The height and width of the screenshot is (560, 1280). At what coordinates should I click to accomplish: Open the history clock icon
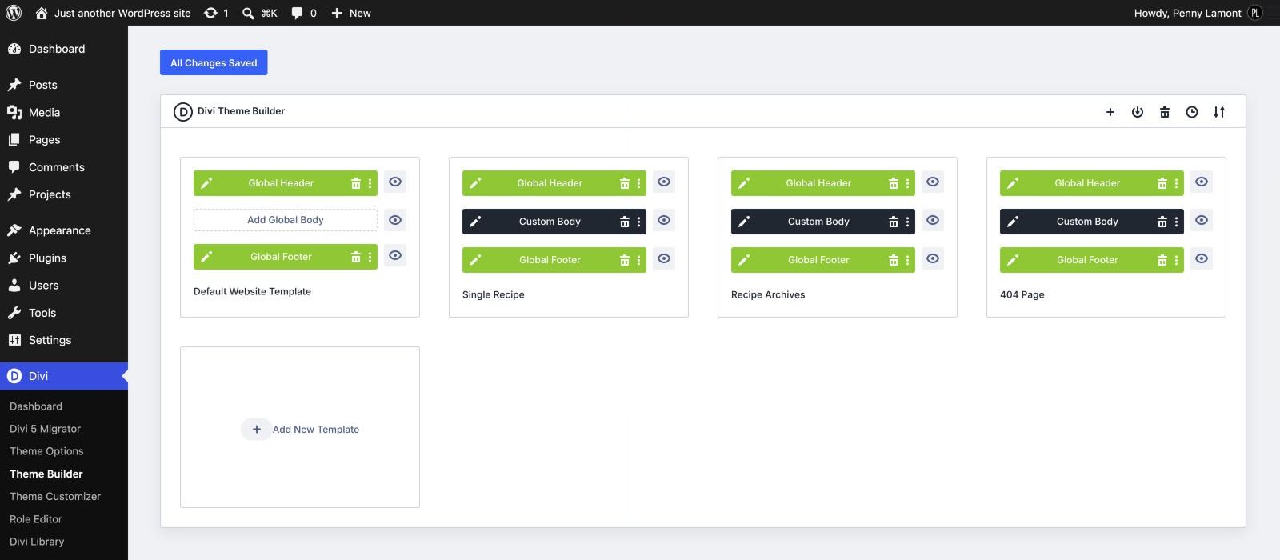pyautogui.click(x=1192, y=112)
